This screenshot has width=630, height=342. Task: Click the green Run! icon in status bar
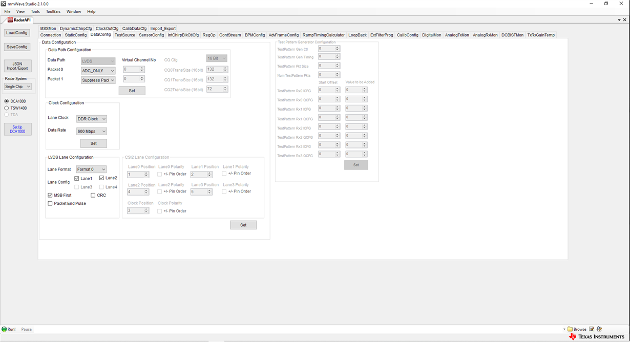(4, 329)
